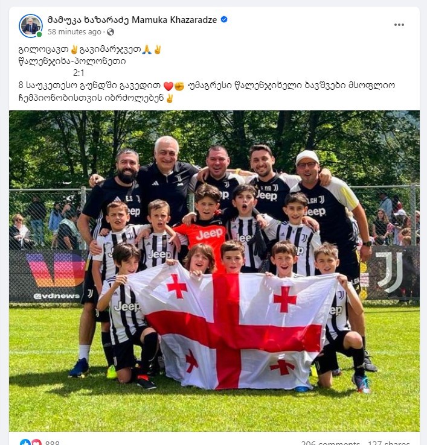
Task: Click Mamuka Khazaradze's profile avatar
Action: (x=31, y=26)
